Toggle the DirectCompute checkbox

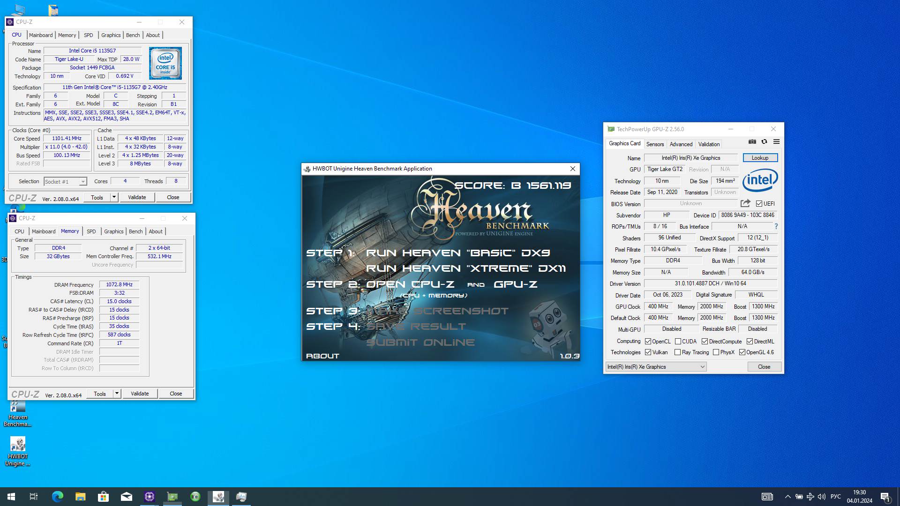point(705,342)
